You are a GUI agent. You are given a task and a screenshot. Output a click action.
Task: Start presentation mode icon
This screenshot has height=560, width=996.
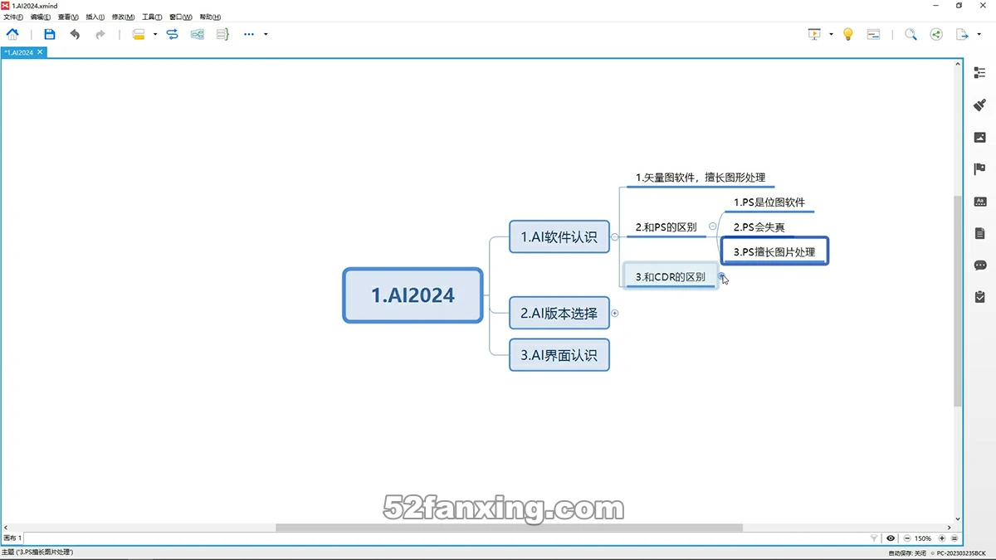pyautogui.click(x=814, y=34)
